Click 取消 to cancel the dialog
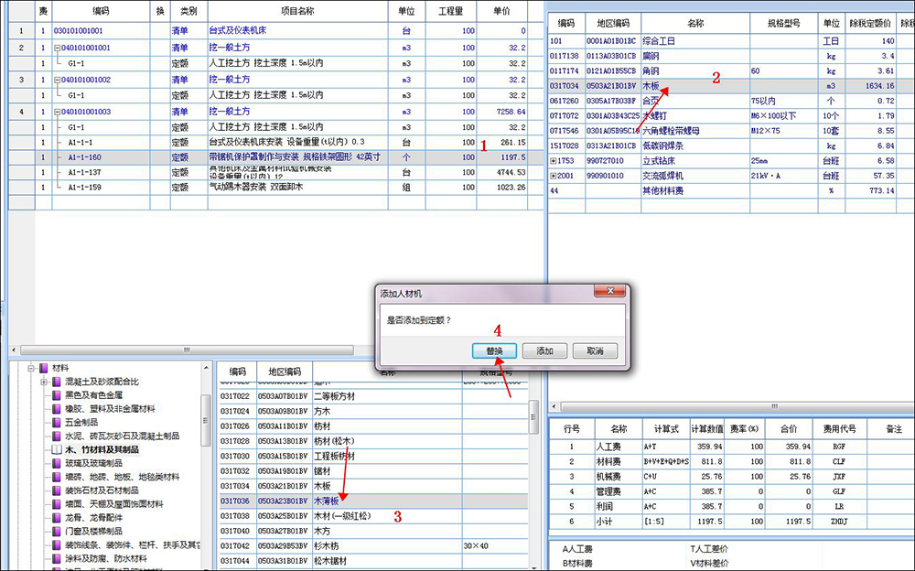 pyautogui.click(x=596, y=350)
